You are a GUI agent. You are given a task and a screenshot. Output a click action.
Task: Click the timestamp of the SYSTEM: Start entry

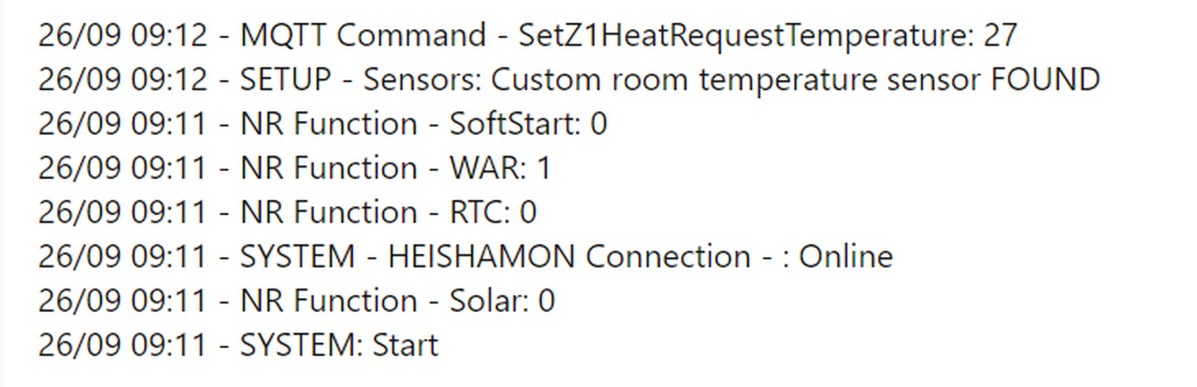pyautogui.click(x=122, y=345)
